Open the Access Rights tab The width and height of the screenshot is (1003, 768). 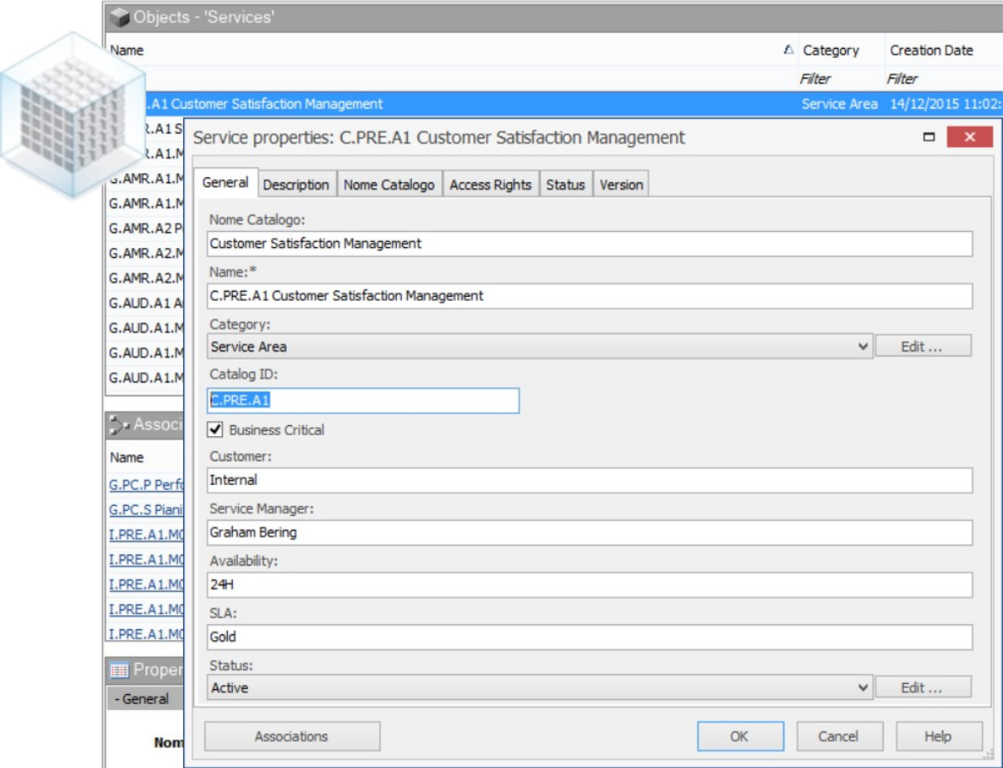[490, 185]
